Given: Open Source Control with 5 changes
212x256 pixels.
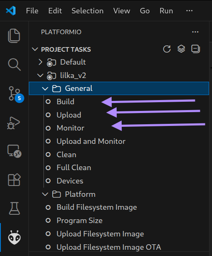Looking at the screenshot, I should click(16, 94).
